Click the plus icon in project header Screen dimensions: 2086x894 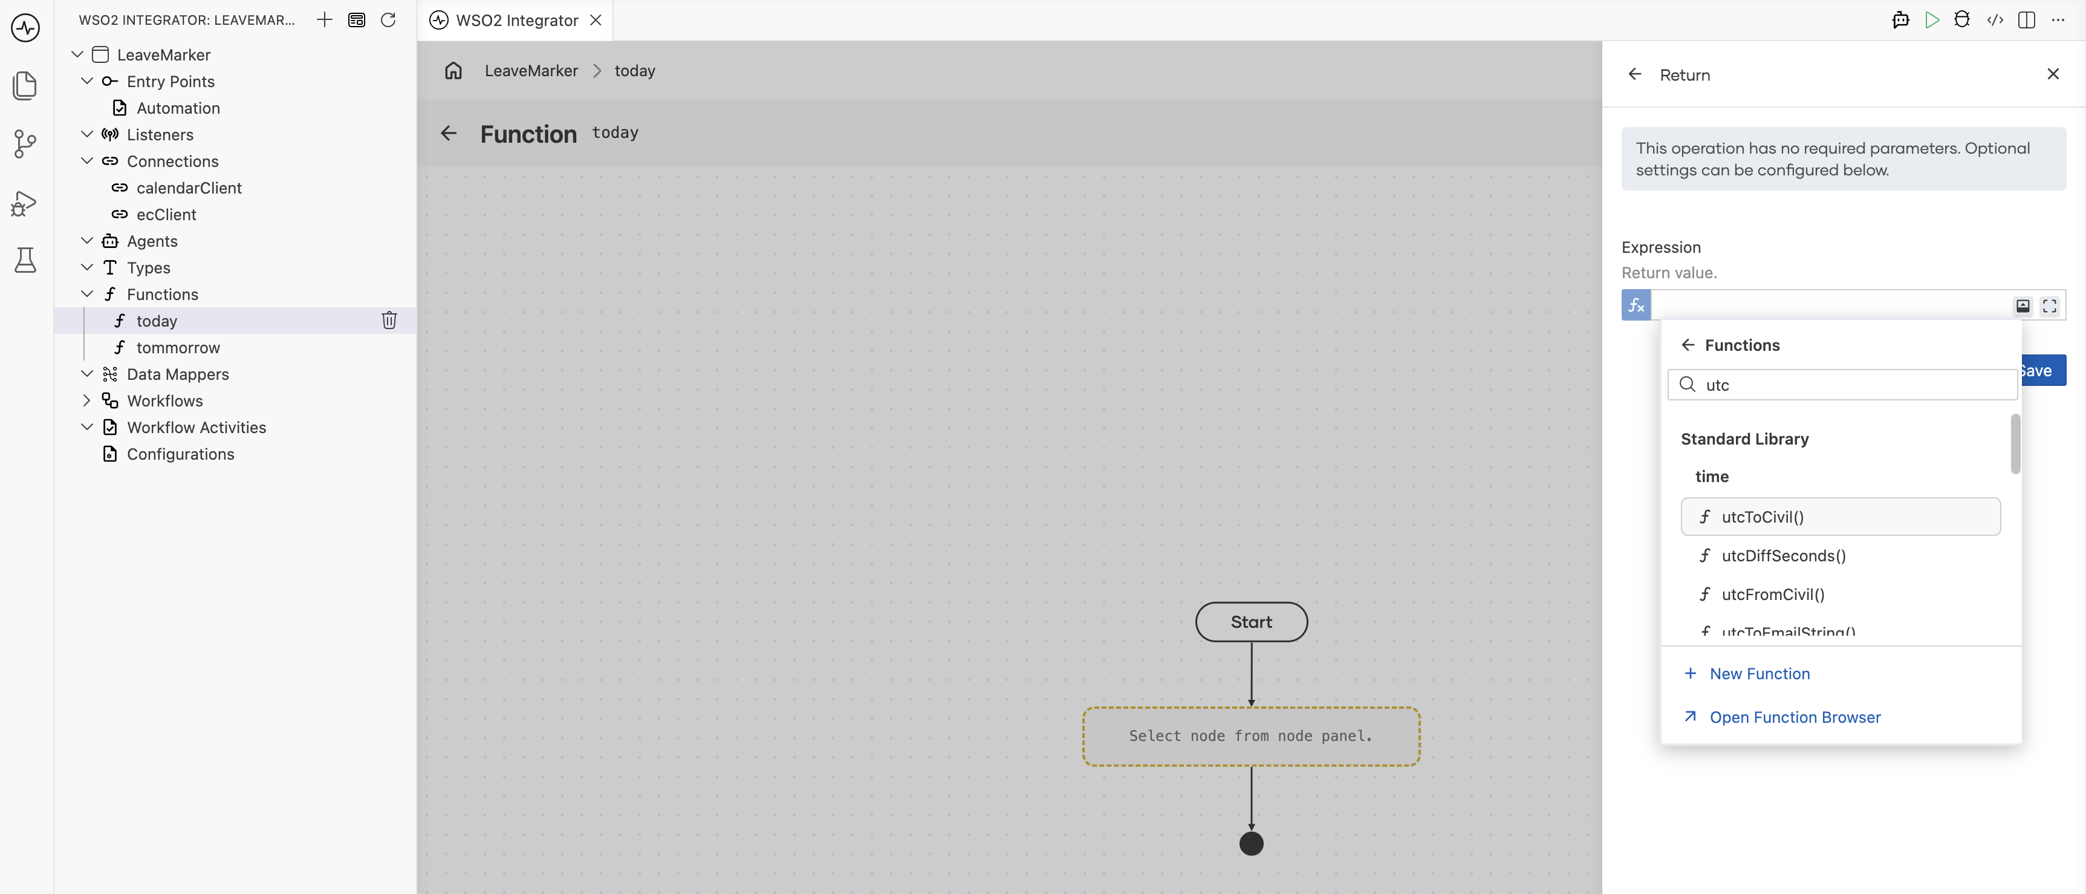(x=324, y=19)
